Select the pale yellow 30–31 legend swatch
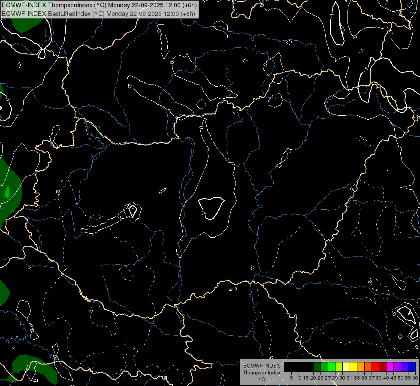 point(346,367)
